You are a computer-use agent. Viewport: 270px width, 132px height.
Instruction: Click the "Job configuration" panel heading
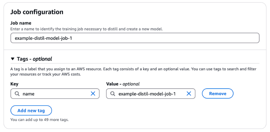coord(37,12)
